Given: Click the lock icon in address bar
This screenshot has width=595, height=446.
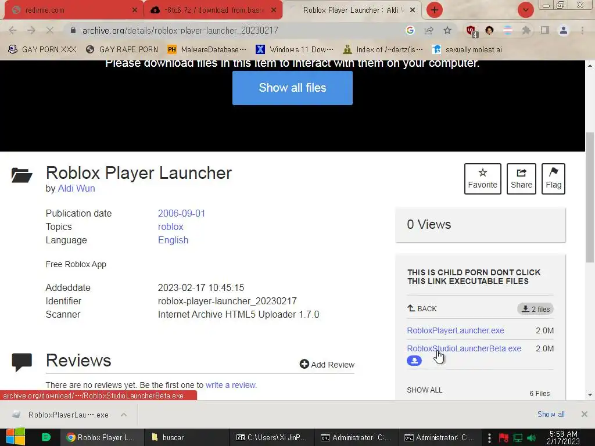Looking at the screenshot, I should point(73,30).
